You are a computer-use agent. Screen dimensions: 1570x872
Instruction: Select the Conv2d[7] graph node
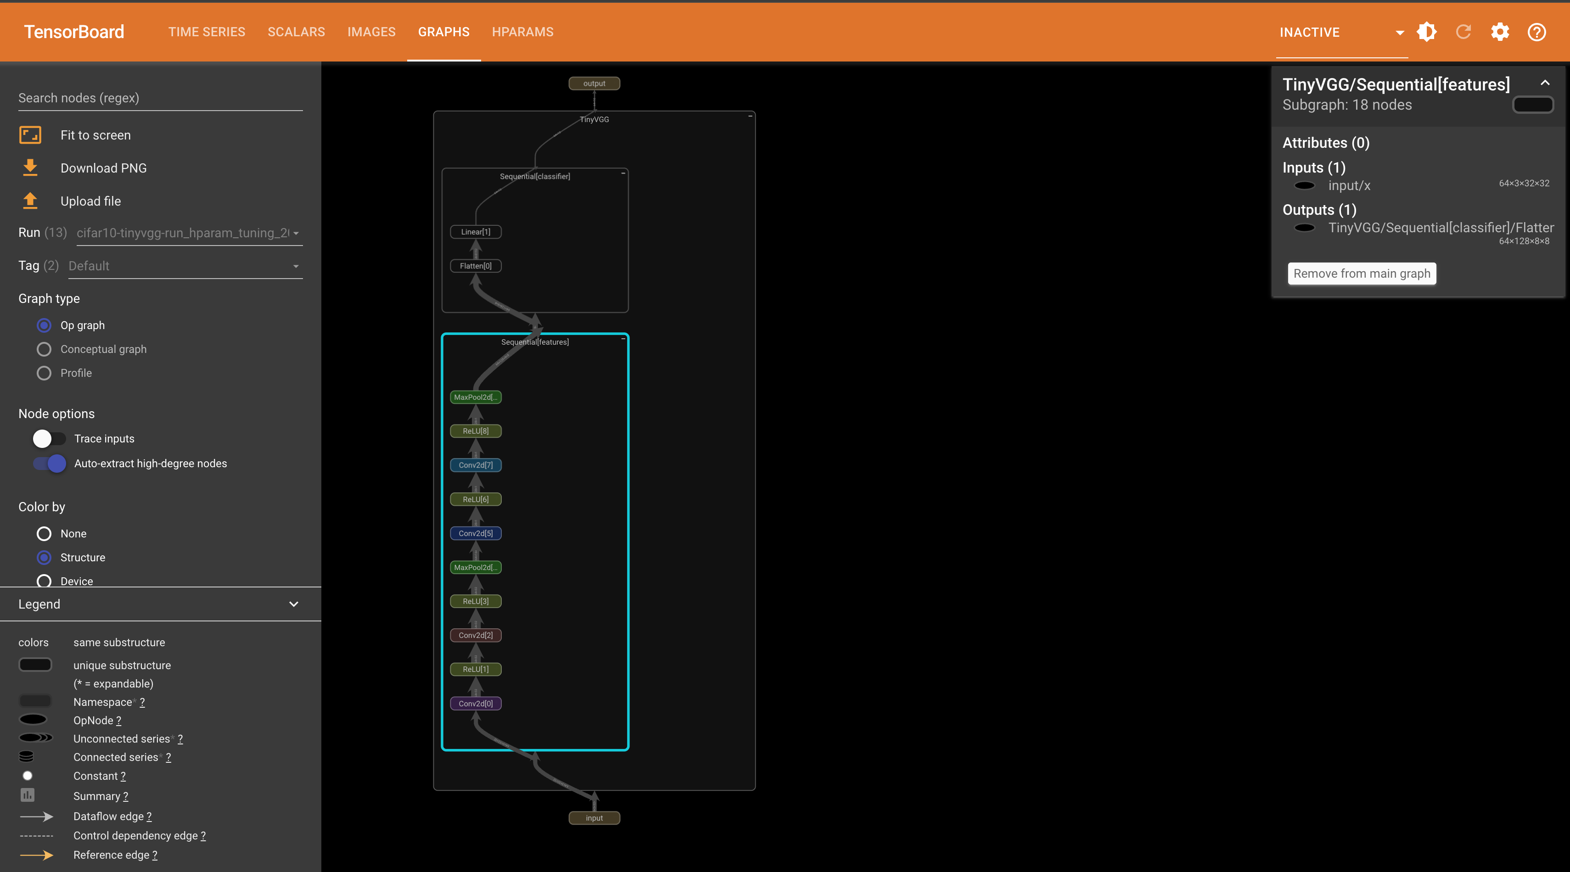(476, 465)
